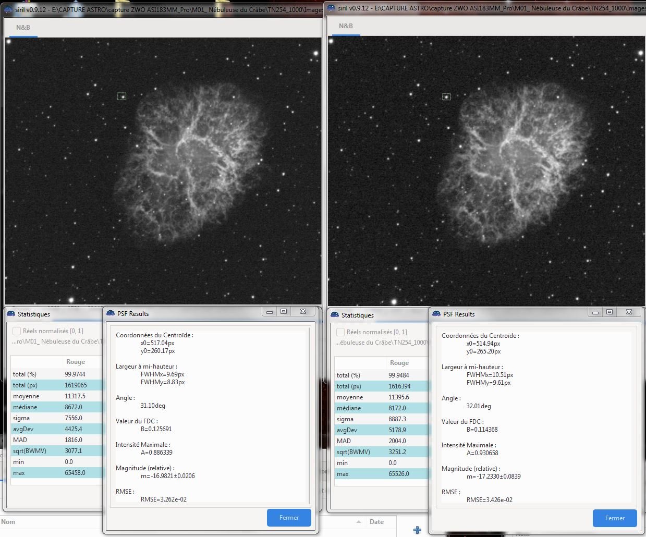Select the MAD row showing 2004.0
The width and height of the screenshot is (646, 537).
click(x=381, y=441)
